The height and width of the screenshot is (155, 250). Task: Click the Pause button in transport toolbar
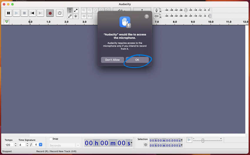click(x=9, y=13)
